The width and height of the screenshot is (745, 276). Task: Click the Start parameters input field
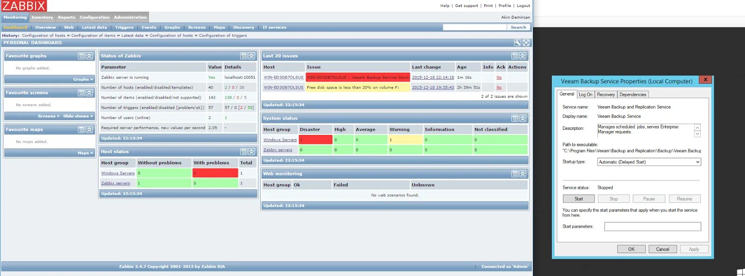point(653,227)
